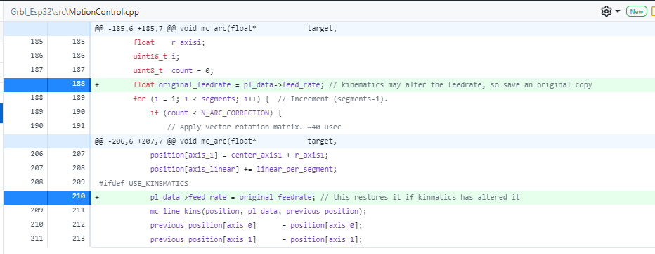This screenshot has width=655, height=254.
Task: Click the plus marker on the original_feedrate declaration line
Action: [x=97, y=84]
